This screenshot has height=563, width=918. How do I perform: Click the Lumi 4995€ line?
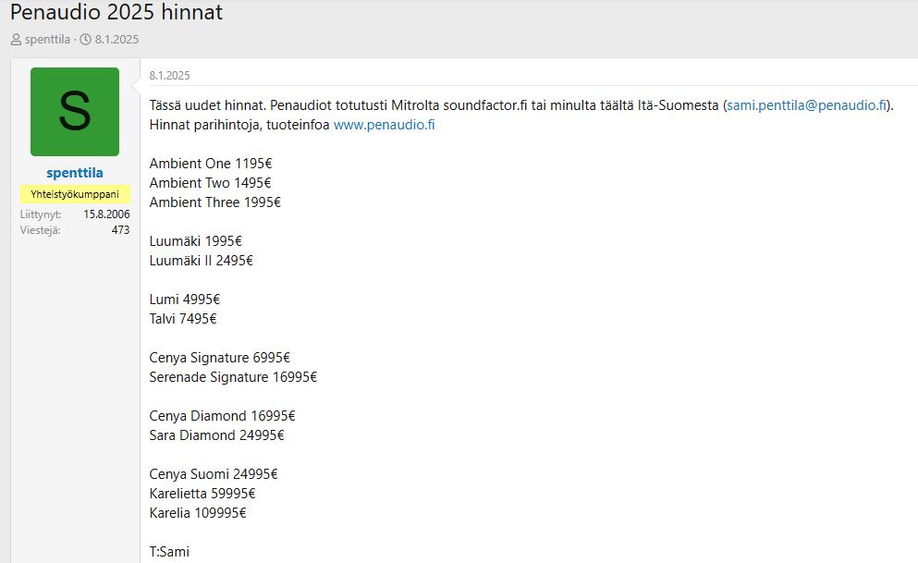coord(185,300)
